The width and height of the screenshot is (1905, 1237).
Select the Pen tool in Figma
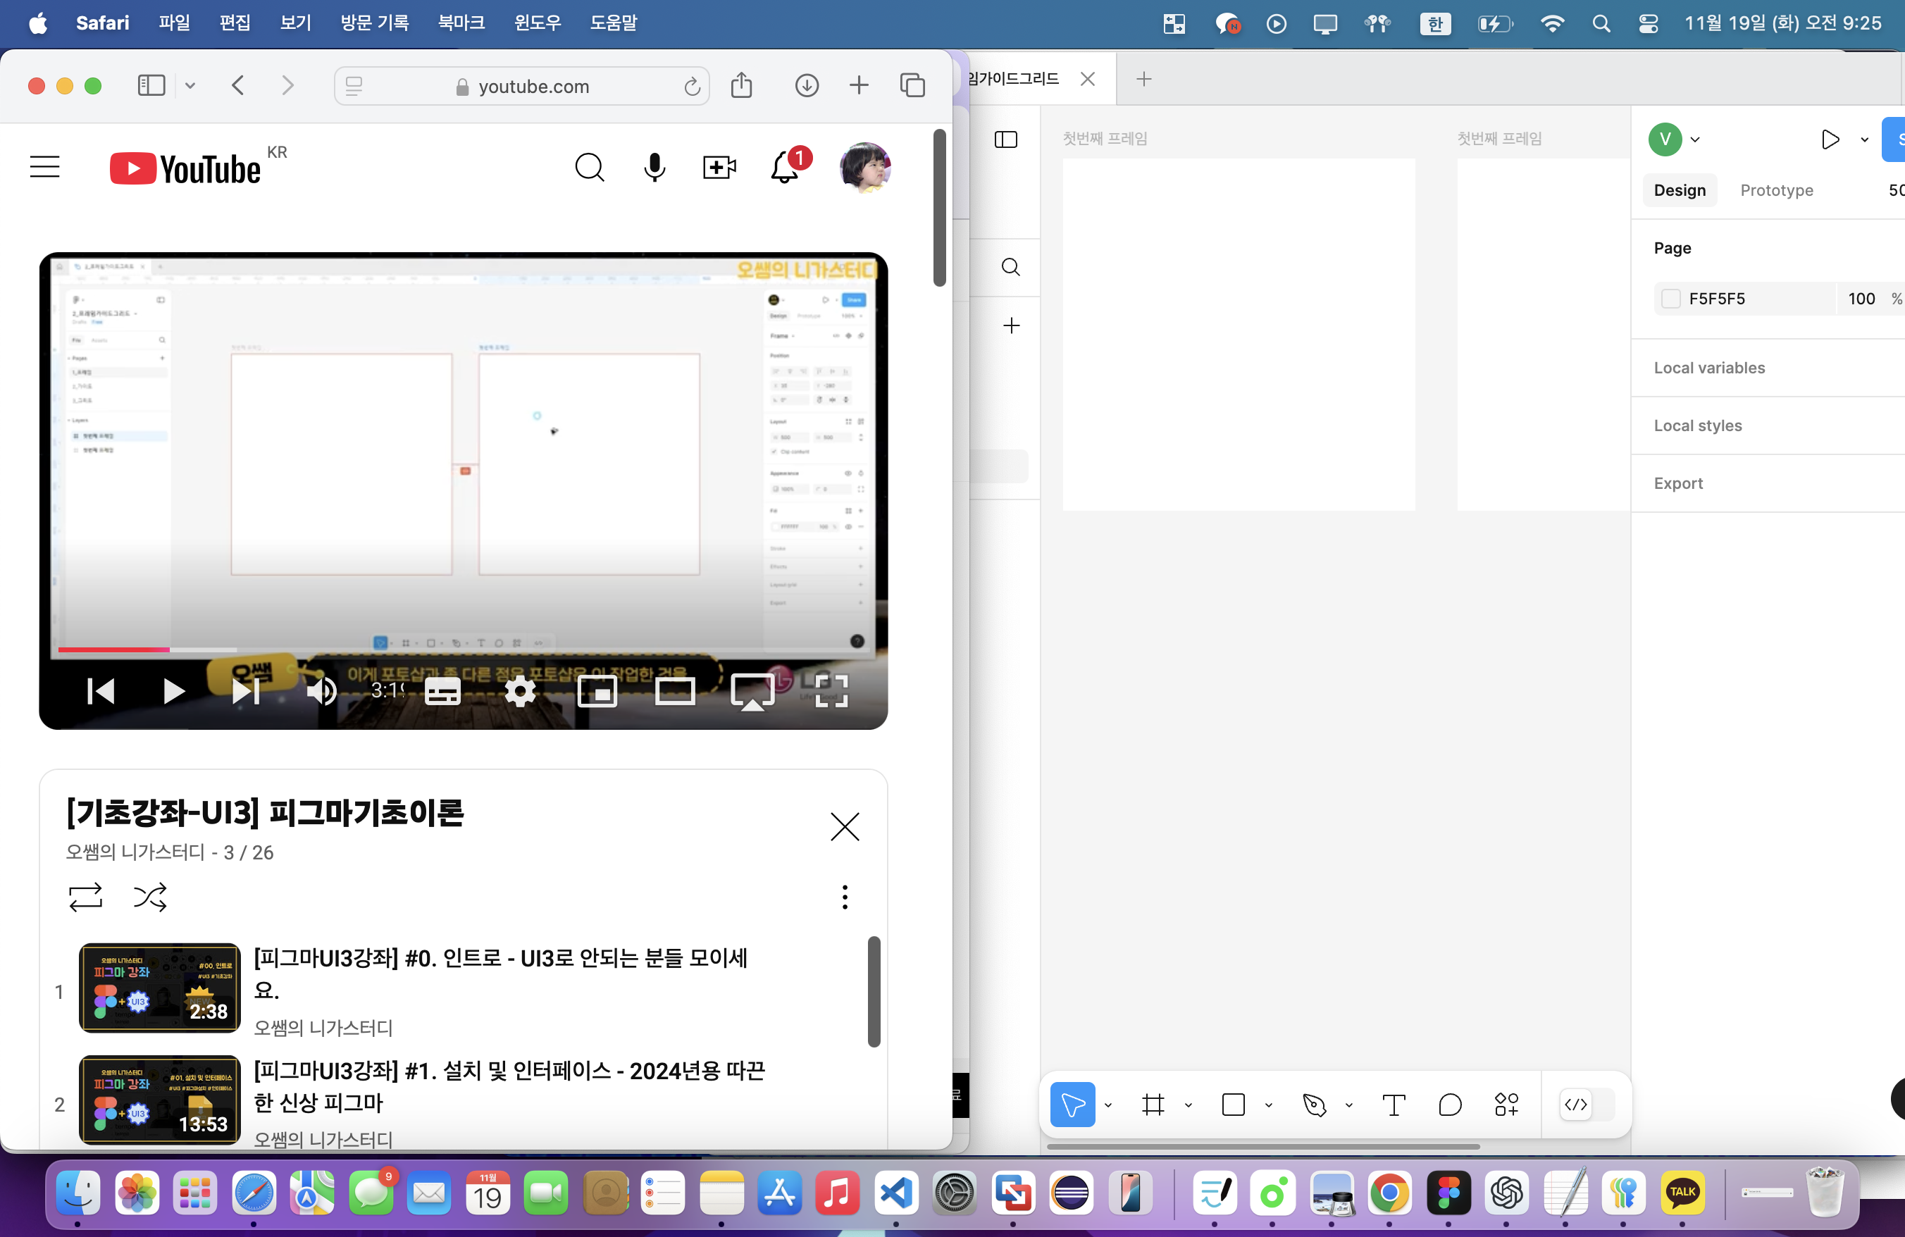pyautogui.click(x=1313, y=1105)
